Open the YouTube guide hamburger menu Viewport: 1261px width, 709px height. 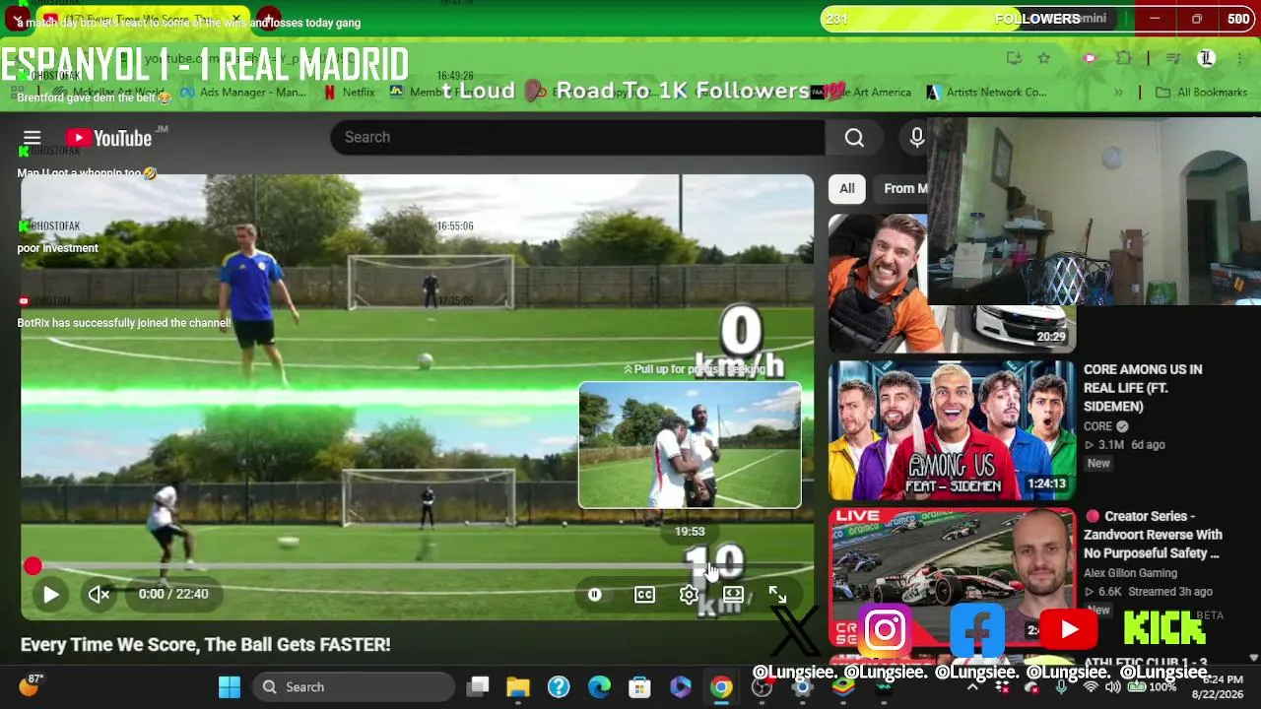(32, 138)
